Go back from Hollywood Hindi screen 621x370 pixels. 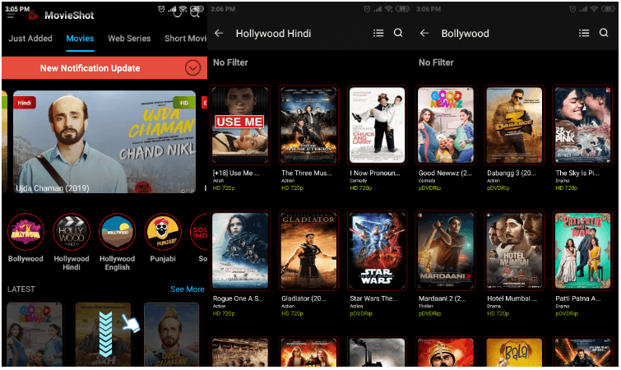coord(219,33)
